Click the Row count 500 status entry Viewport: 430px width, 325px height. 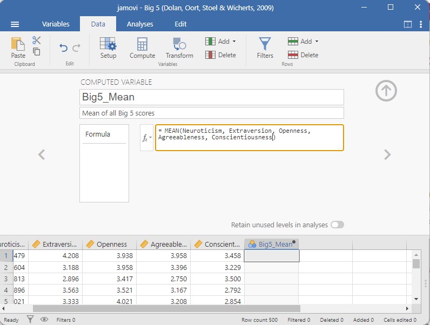pyautogui.click(x=259, y=320)
